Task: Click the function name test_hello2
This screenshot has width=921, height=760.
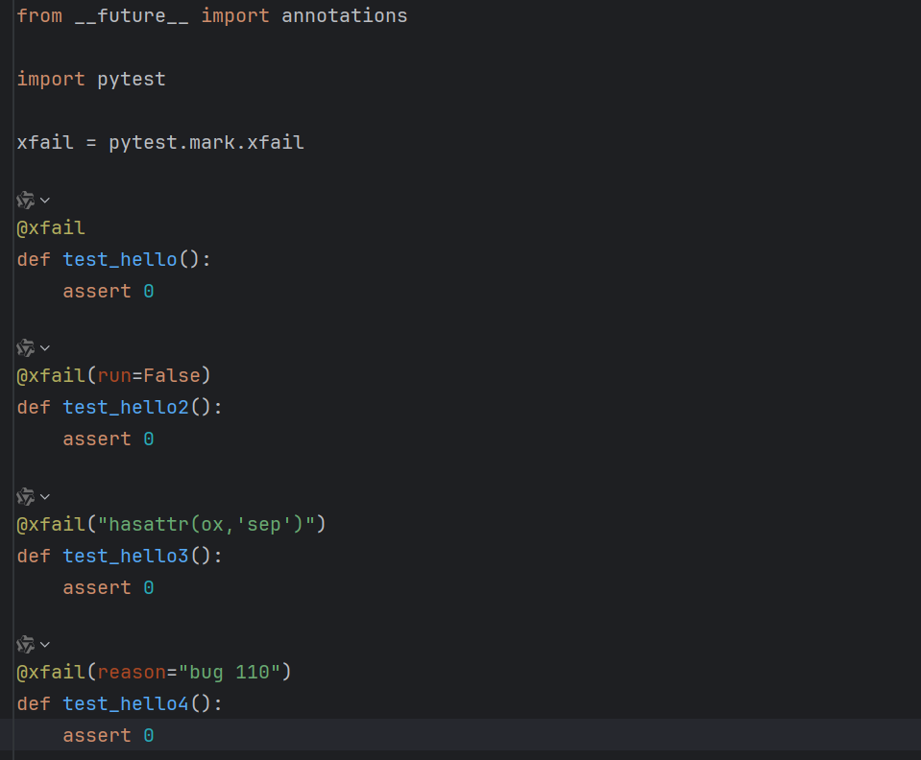Action: (x=126, y=407)
